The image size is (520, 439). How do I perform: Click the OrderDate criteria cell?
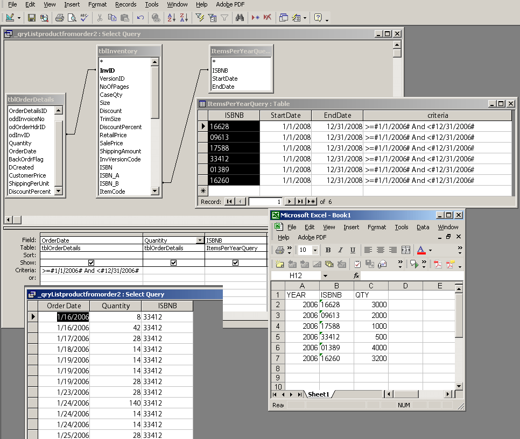[x=92, y=271]
